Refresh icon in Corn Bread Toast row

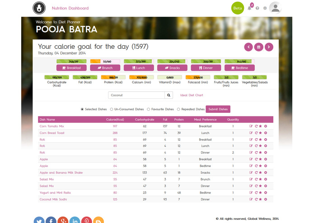256,133
